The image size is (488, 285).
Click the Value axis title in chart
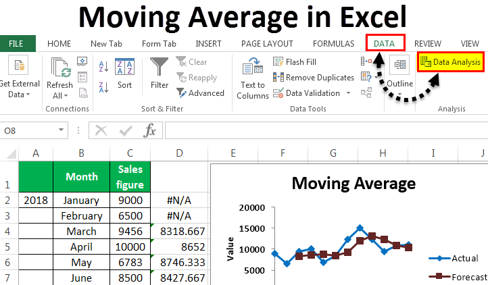pyautogui.click(x=230, y=249)
